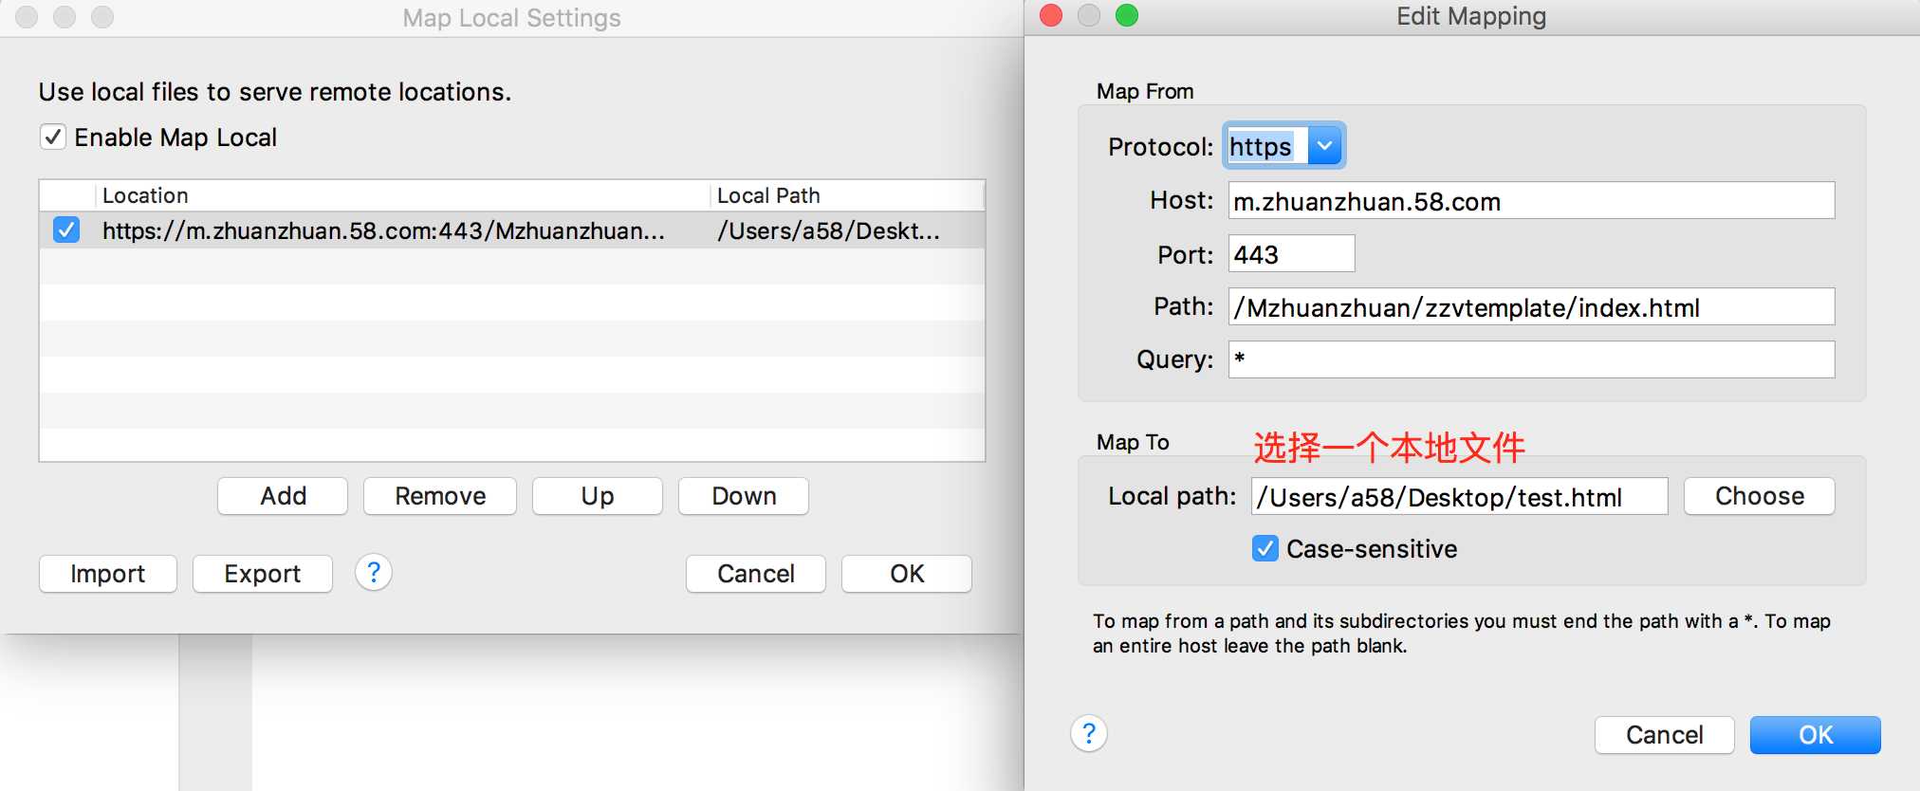Viewport: 1920px width, 791px height.
Task: Click the Location column header
Action: 402,195
